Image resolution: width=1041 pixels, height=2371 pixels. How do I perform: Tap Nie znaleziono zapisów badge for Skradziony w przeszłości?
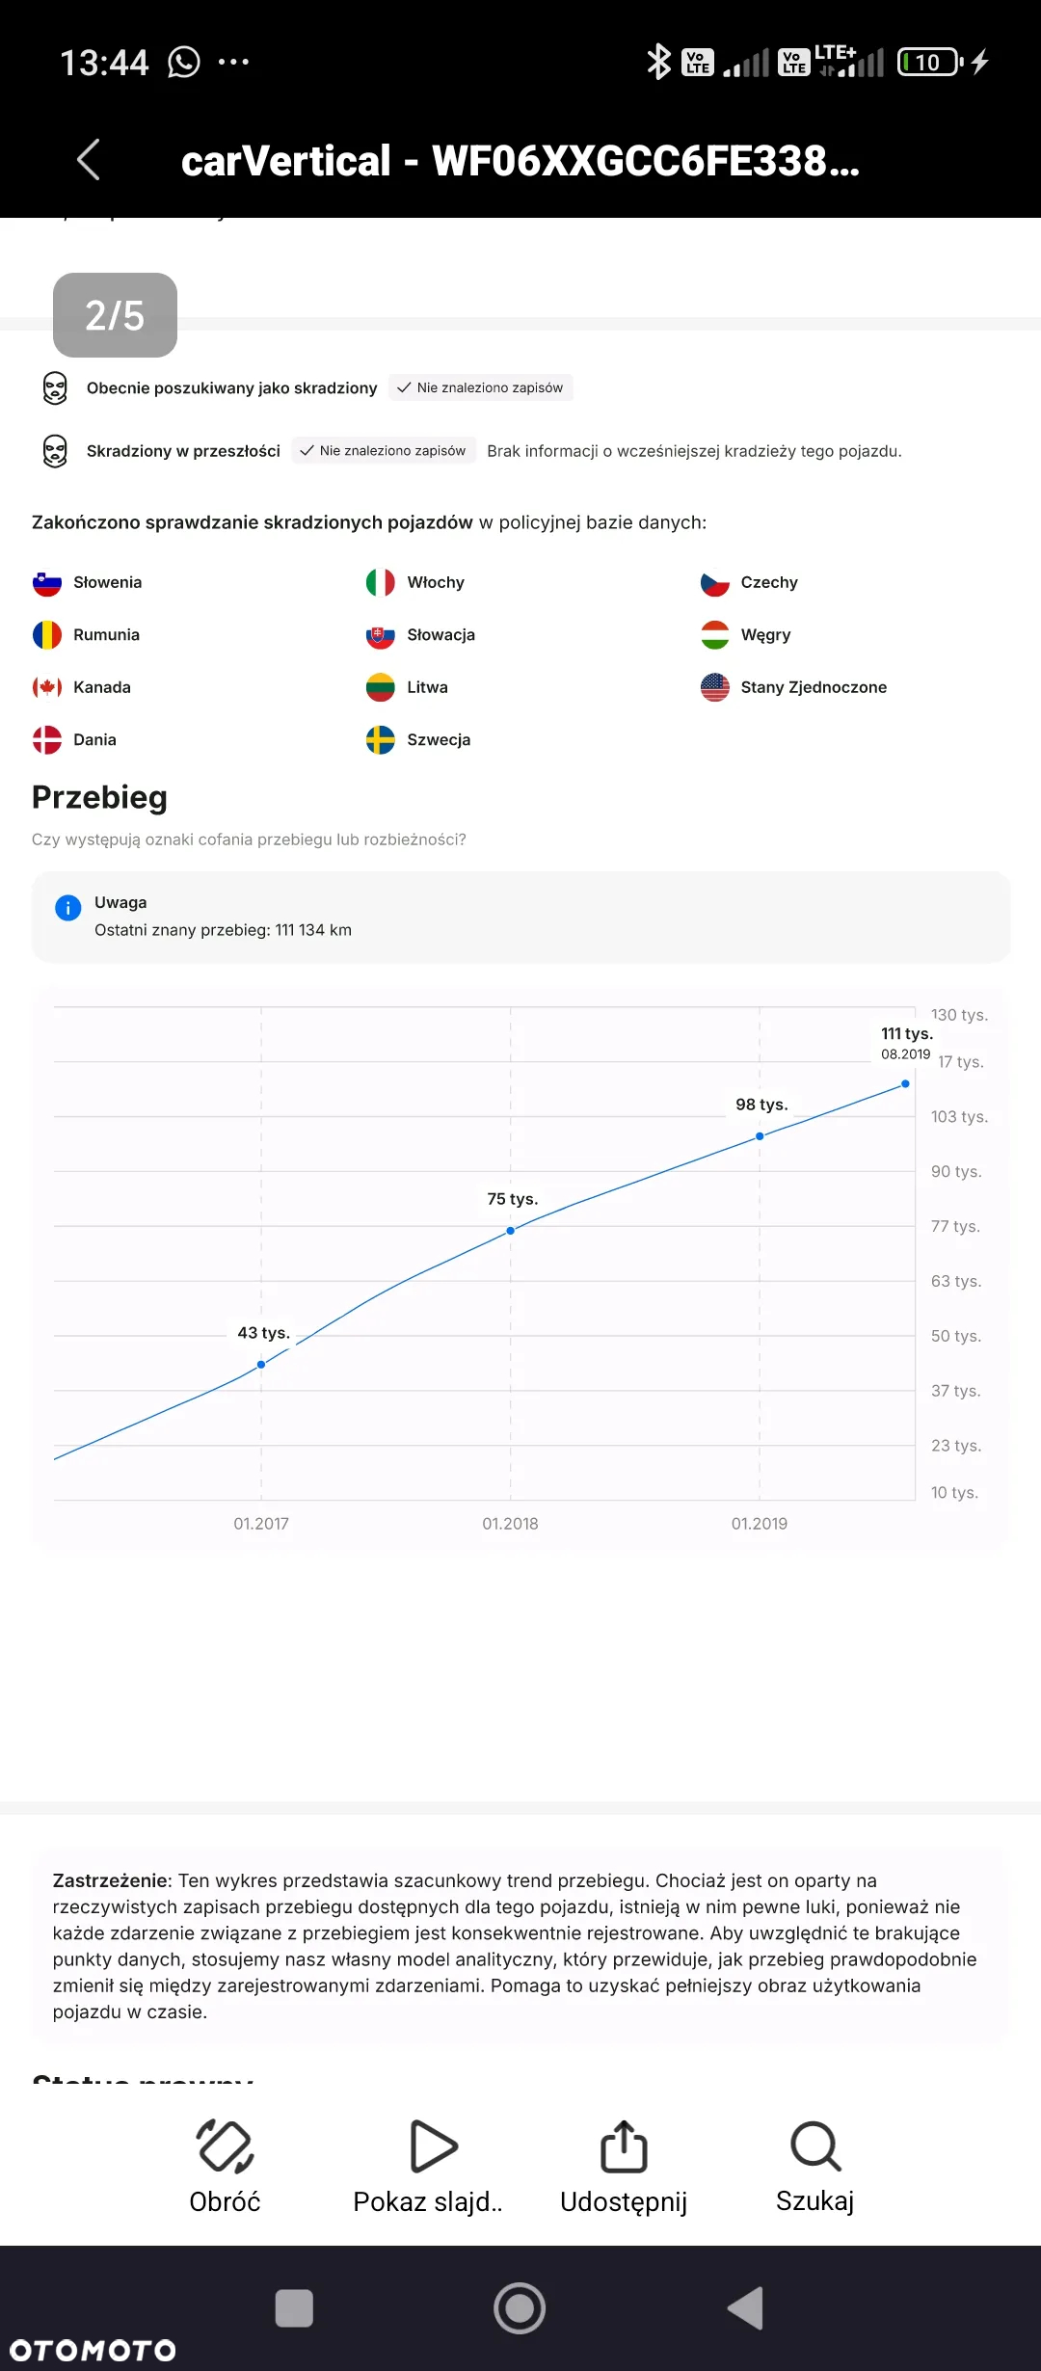click(x=384, y=451)
